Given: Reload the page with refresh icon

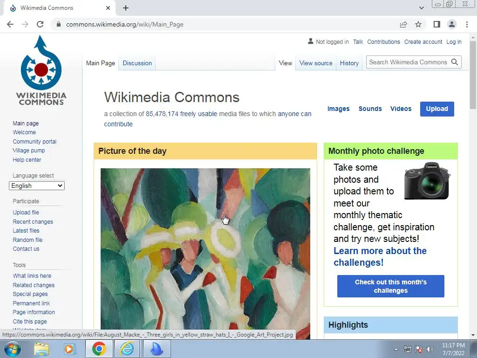Looking at the screenshot, I should (x=40, y=24).
